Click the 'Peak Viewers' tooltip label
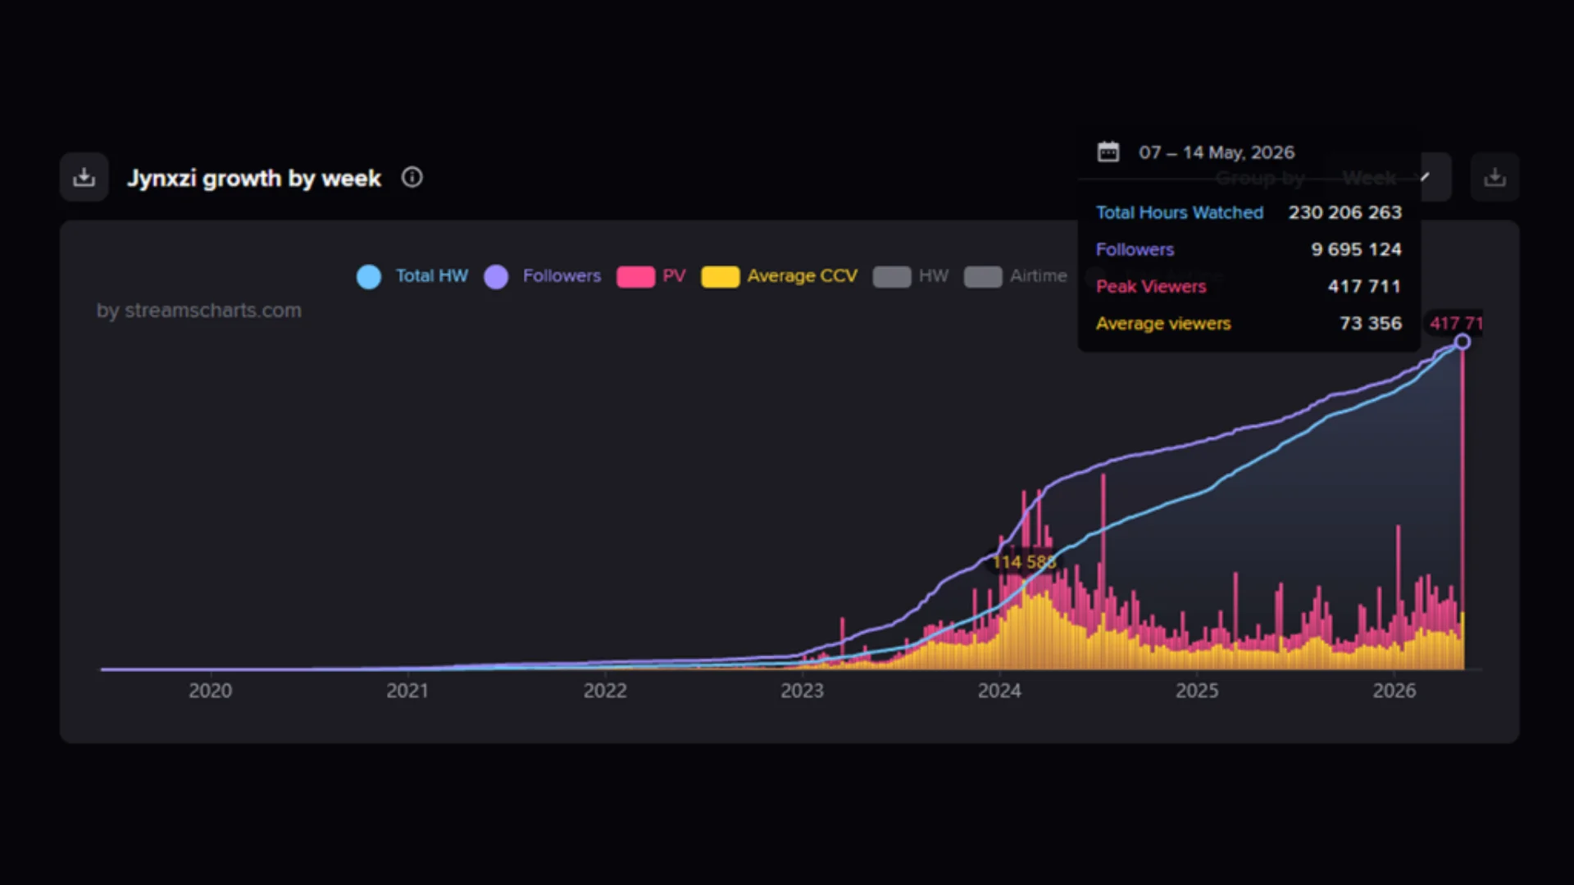 [1151, 286]
